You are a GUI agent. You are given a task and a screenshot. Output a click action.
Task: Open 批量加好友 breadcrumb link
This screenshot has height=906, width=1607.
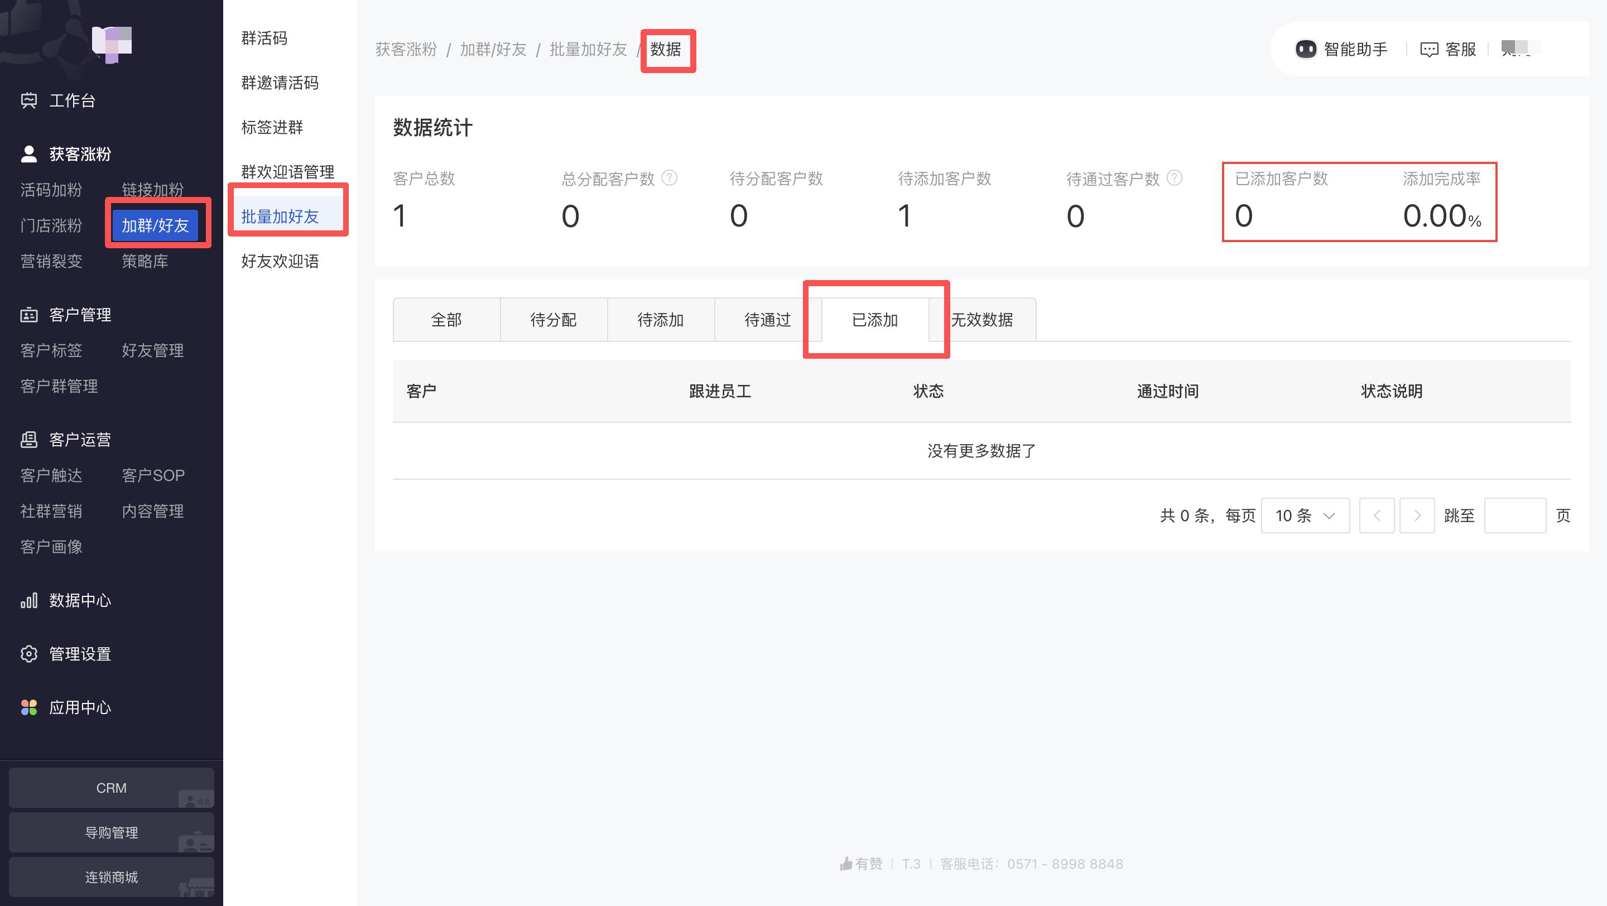click(588, 49)
